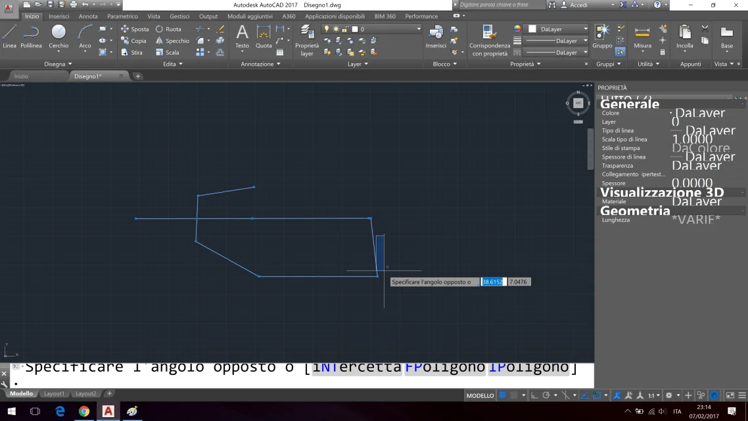The image size is (748, 421).
Task: Toggle 2D object snap
Action: pos(597,395)
